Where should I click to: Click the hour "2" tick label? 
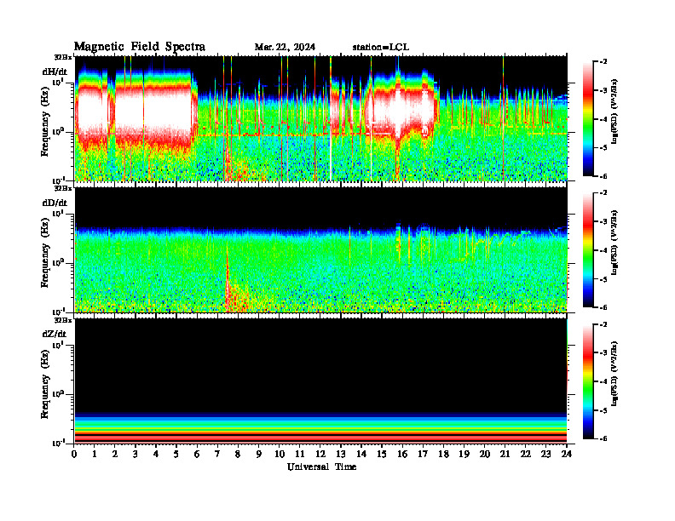[115, 454]
